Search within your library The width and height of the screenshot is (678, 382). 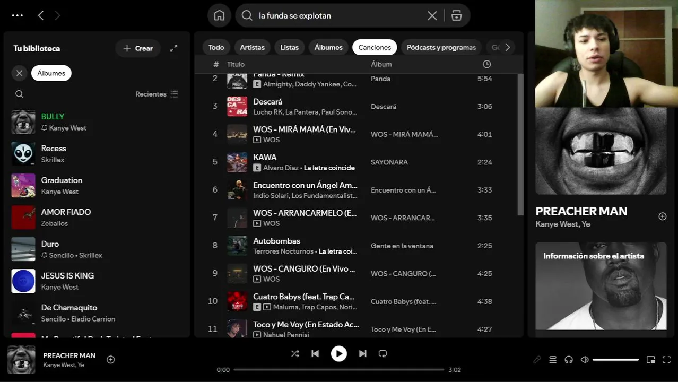pyautogui.click(x=19, y=94)
